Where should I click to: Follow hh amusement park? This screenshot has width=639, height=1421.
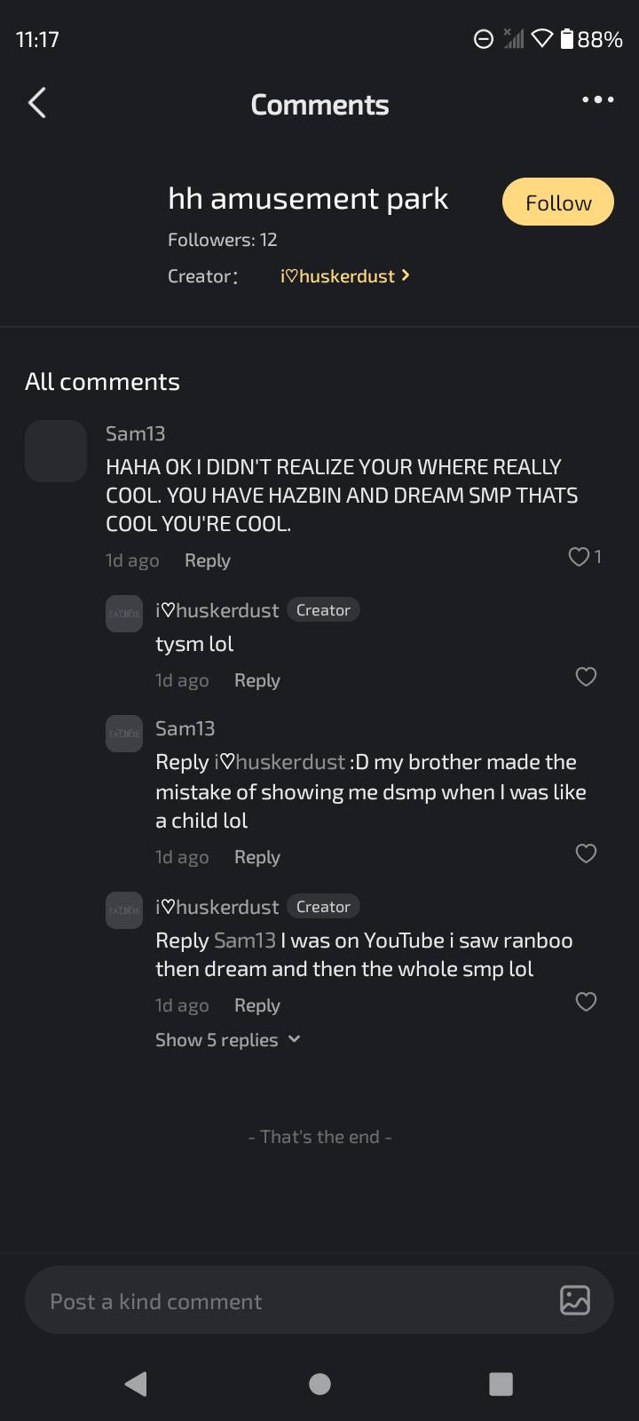click(x=558, y=202)
